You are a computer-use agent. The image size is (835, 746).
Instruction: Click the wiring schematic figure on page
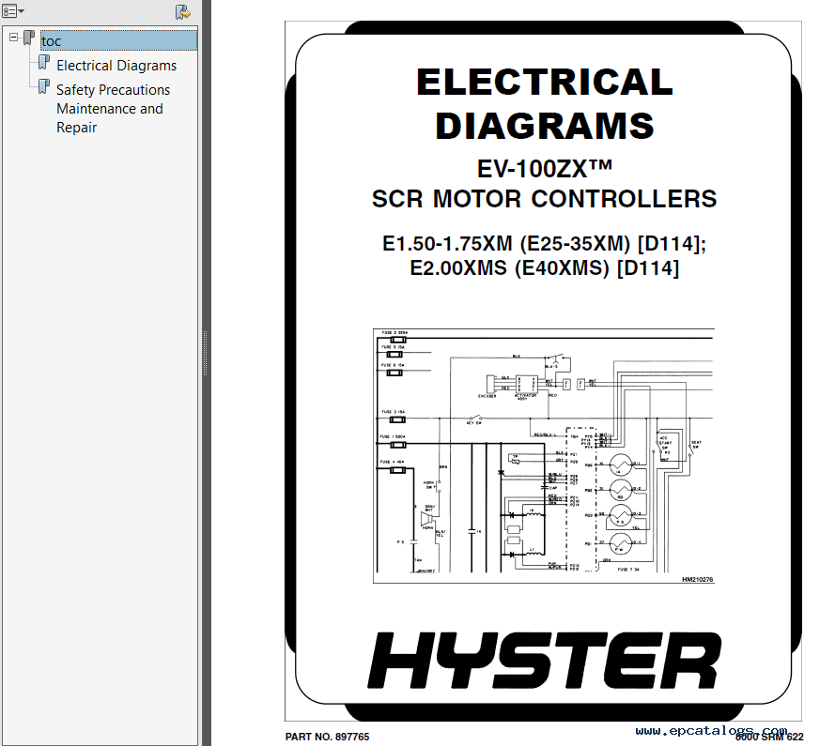[544, 456]
